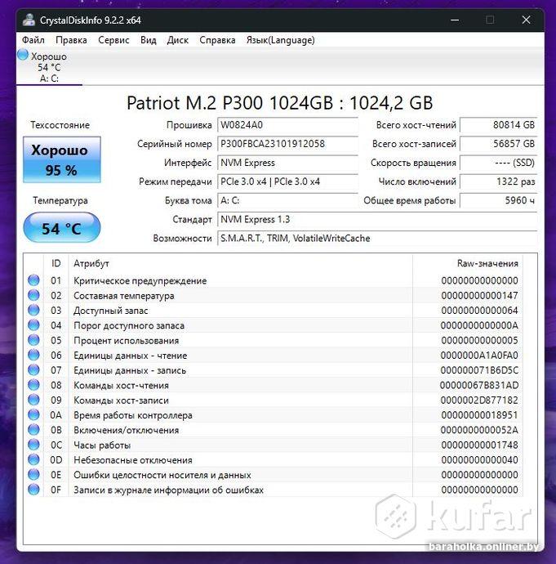556x564 pixels.
Task: Select row Команды хост-записи
Action: [274, 400]
